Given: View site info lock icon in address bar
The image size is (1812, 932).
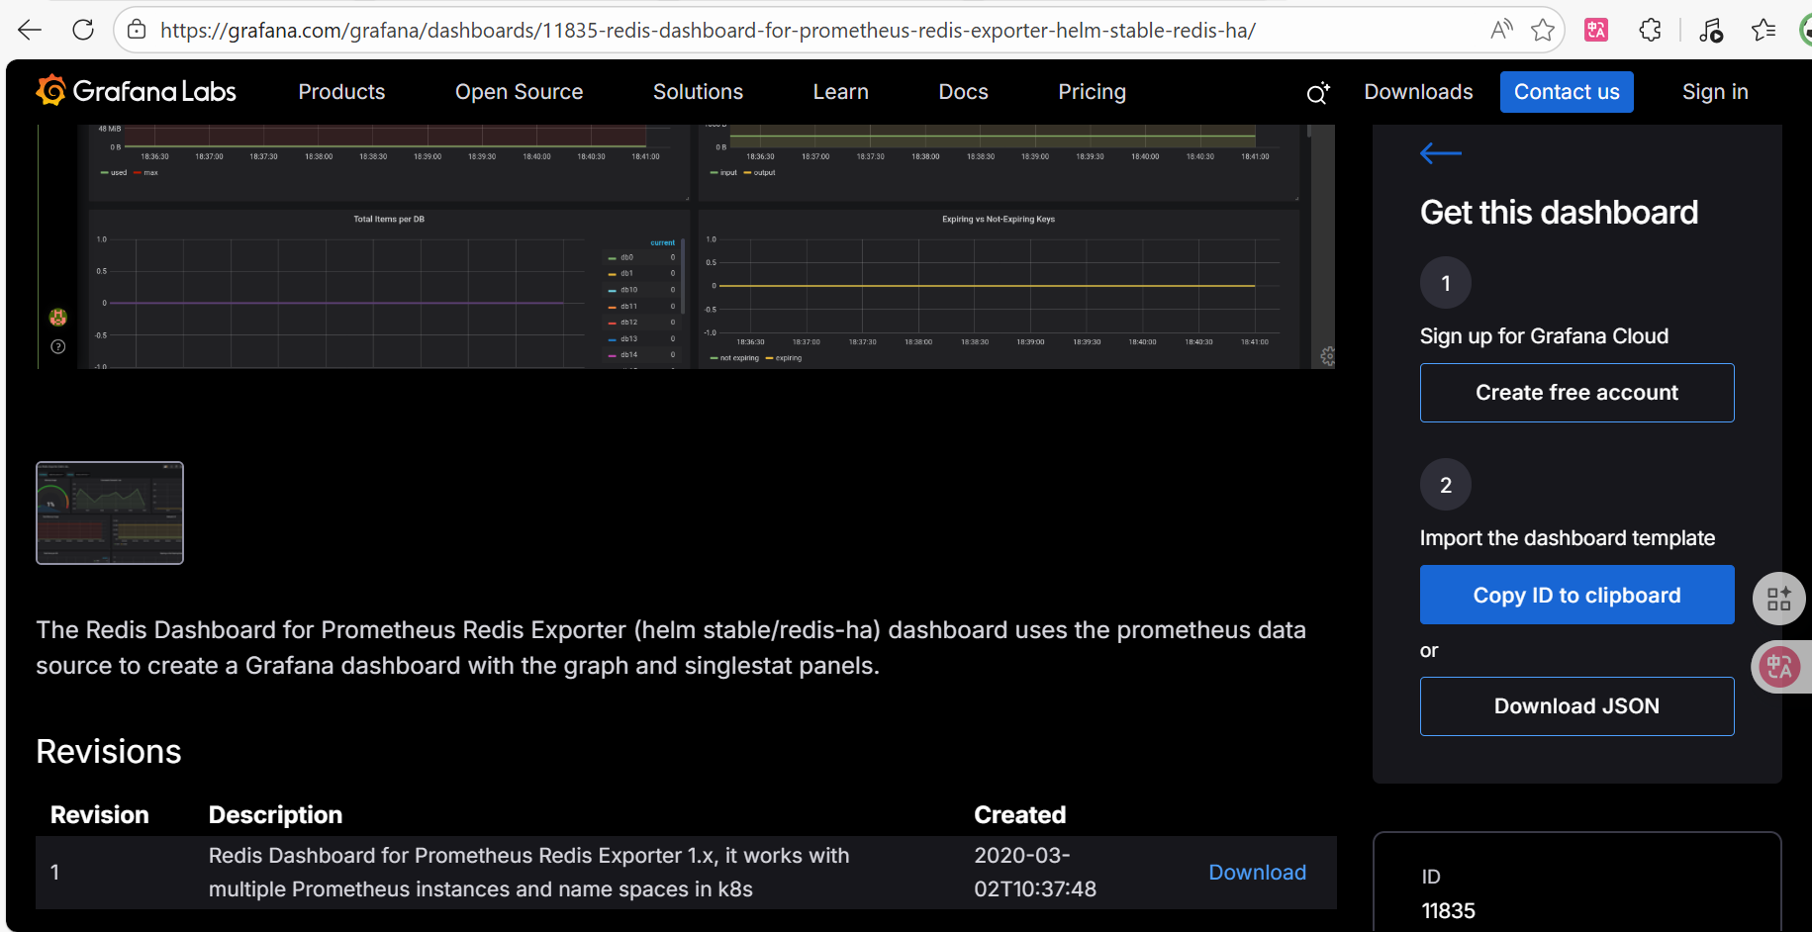Looking at the screenshot, I should pos(138,30).
